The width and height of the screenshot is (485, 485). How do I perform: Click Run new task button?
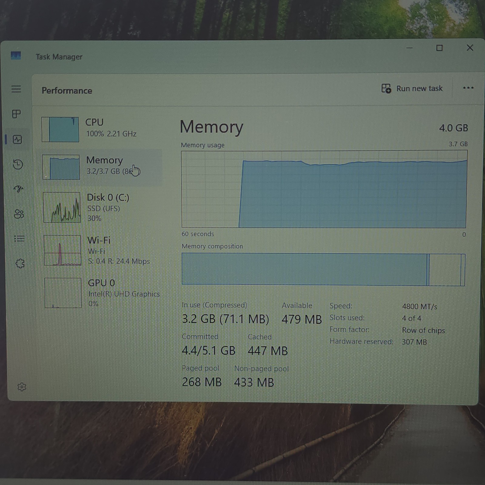click(412, 89)
